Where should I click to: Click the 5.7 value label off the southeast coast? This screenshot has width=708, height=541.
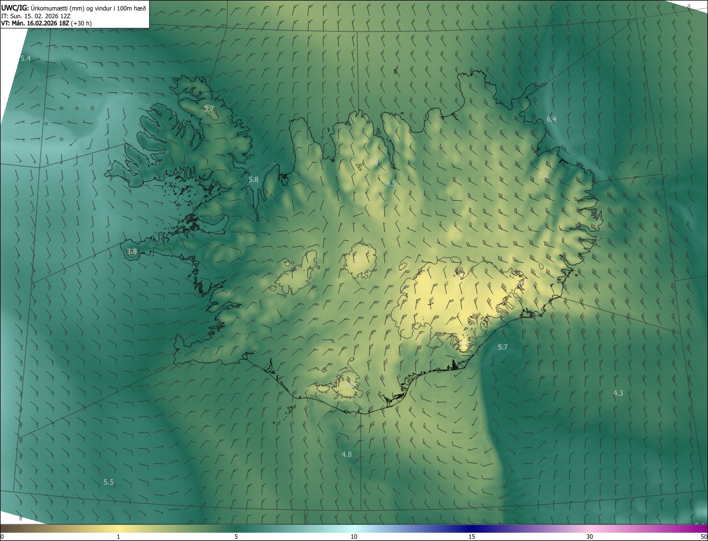(x=502, y=347)
